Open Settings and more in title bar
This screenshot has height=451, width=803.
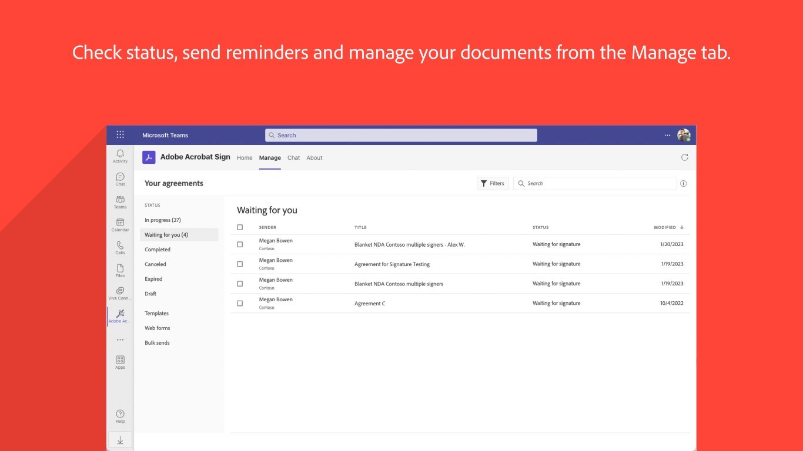667,135
